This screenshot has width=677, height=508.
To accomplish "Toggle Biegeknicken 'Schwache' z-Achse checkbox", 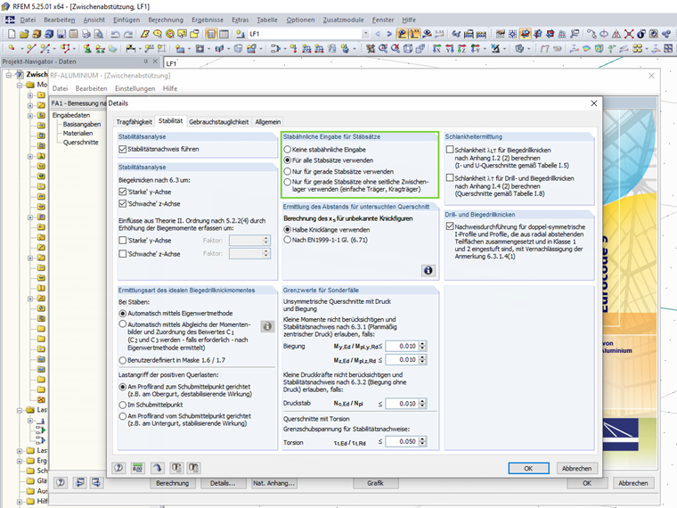I will coord(123,203).
